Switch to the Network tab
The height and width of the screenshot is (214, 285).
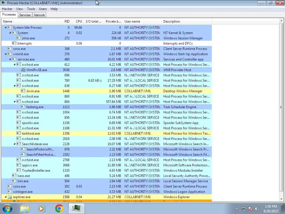[x=39, y=15]
